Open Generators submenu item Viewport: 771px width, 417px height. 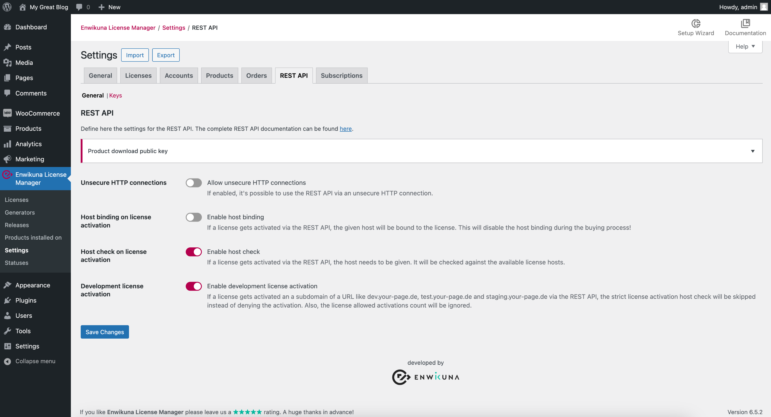pos(20,212)
